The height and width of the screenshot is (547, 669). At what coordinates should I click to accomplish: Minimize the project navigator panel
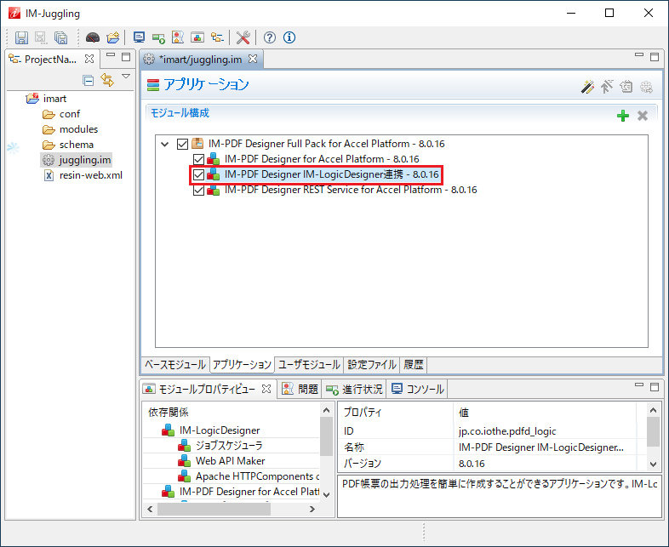click(x=111, y=55)
